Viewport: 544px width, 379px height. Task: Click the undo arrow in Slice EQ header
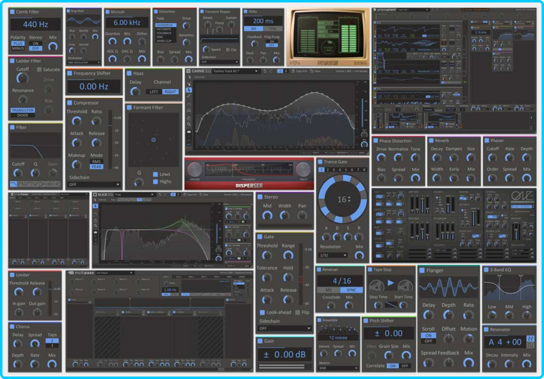(160, 195)
